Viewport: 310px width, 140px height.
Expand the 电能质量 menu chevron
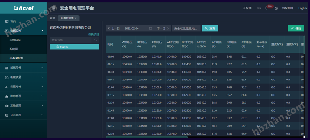[x=43, y=77]
